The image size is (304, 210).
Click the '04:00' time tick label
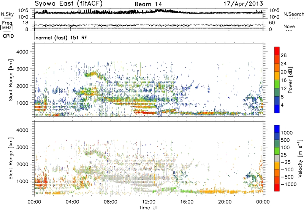(73, 202)
